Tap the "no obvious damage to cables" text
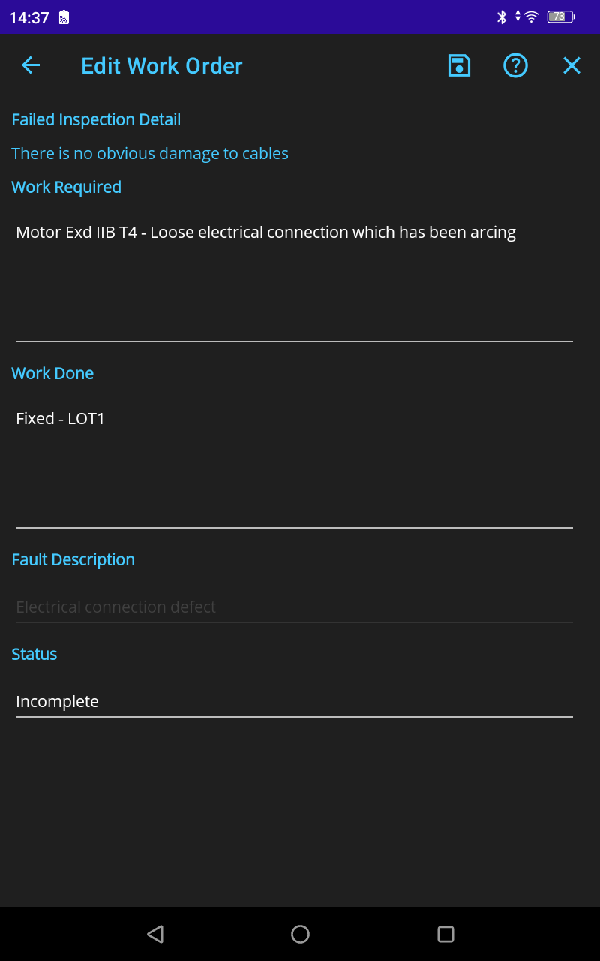 point(150,153)
